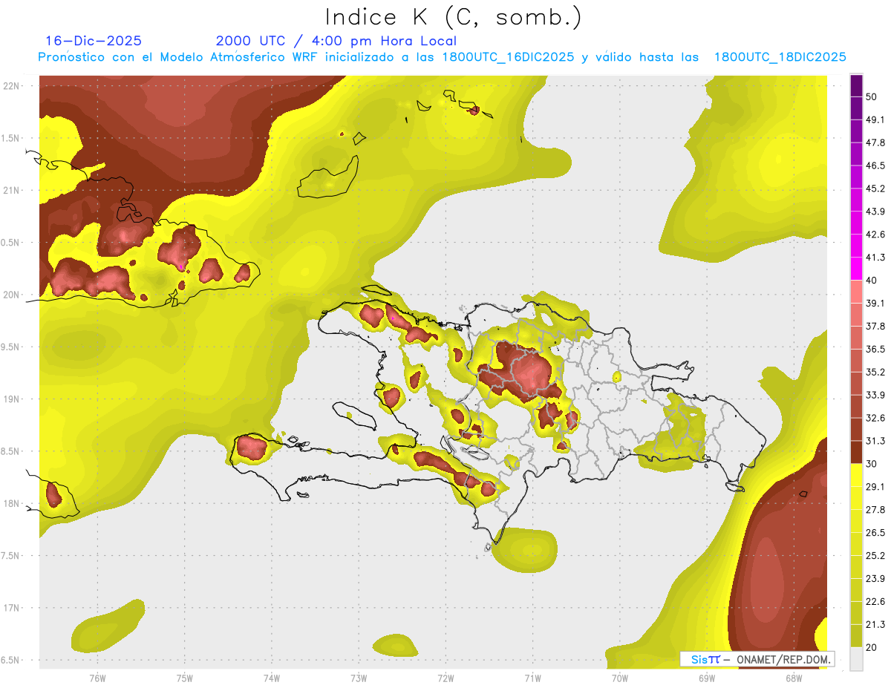Viewport: 891px width, 688px height.
Task: Click the '50' value on the color scale
Action: [872, 96]
